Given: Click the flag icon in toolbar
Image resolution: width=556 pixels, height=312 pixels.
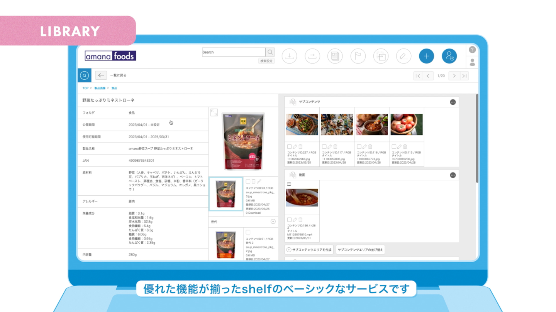Looking at the screenshot, I should pos(358,56).
